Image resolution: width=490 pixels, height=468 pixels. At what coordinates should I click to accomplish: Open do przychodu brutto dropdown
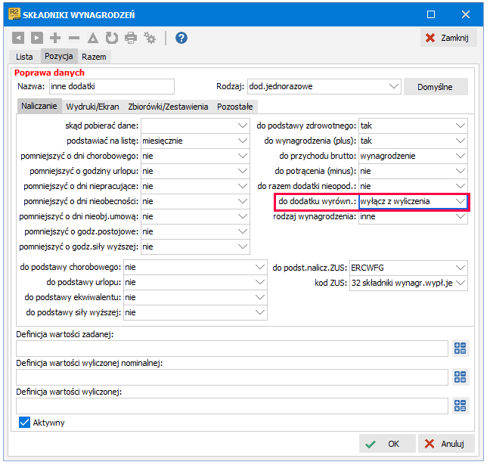coord(461,156)
